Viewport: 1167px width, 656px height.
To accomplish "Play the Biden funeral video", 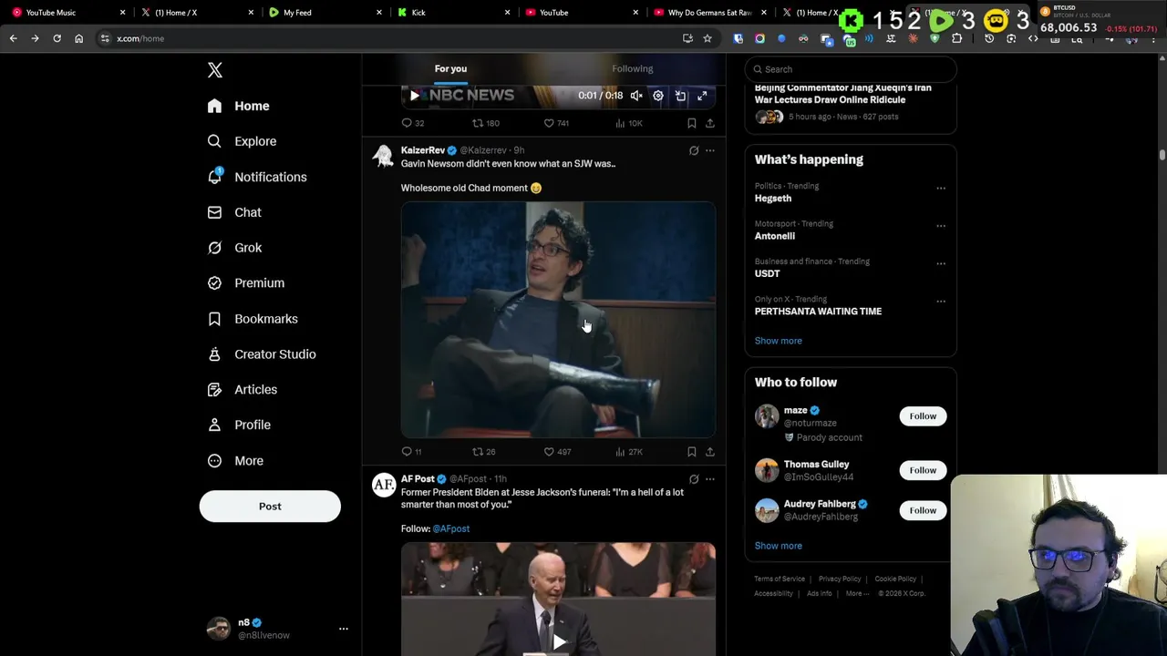I will [x=558, y=642].
